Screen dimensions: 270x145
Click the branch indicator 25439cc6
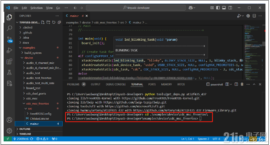click(x=23, y=139)
